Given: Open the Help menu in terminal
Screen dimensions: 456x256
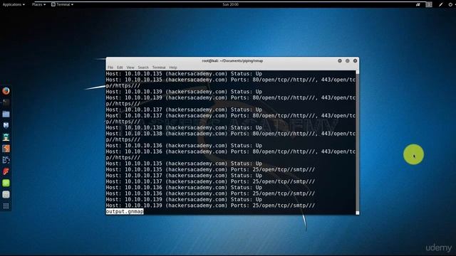Looking at the screenshot, I should click(173, 68).
